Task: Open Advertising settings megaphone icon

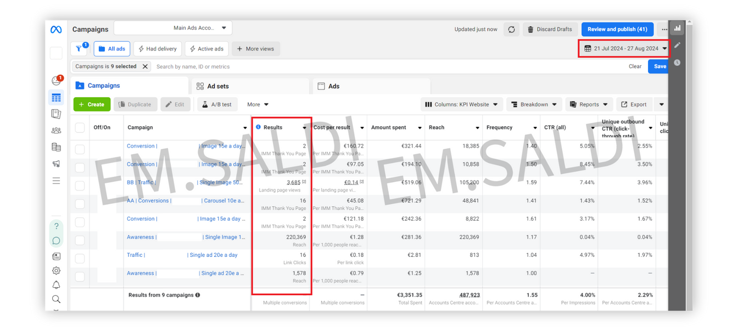Action: (56, 164)
